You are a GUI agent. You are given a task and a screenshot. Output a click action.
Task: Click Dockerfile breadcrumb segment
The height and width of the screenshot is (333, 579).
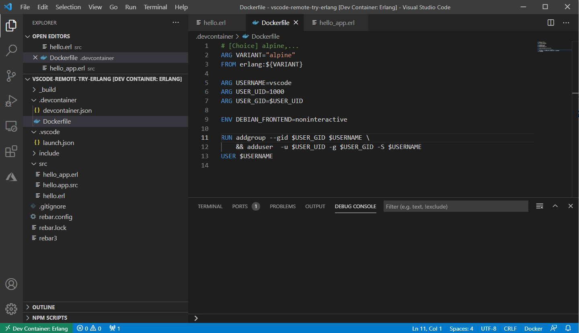261,36
